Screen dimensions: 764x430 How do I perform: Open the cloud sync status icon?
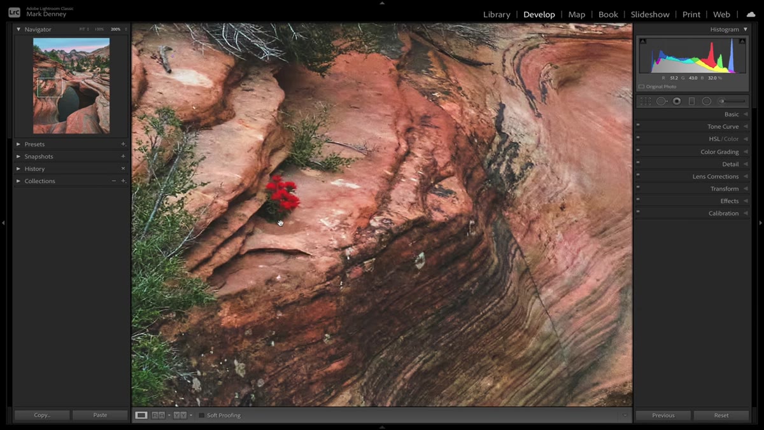coord(751,14)
